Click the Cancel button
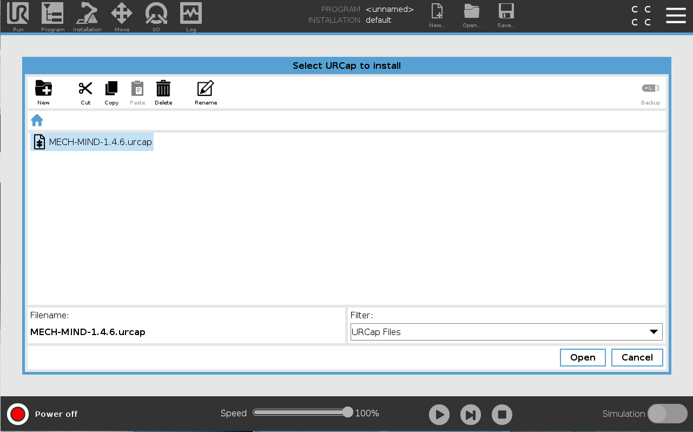This screenshot has height=432, width=693. pos(637,357)
